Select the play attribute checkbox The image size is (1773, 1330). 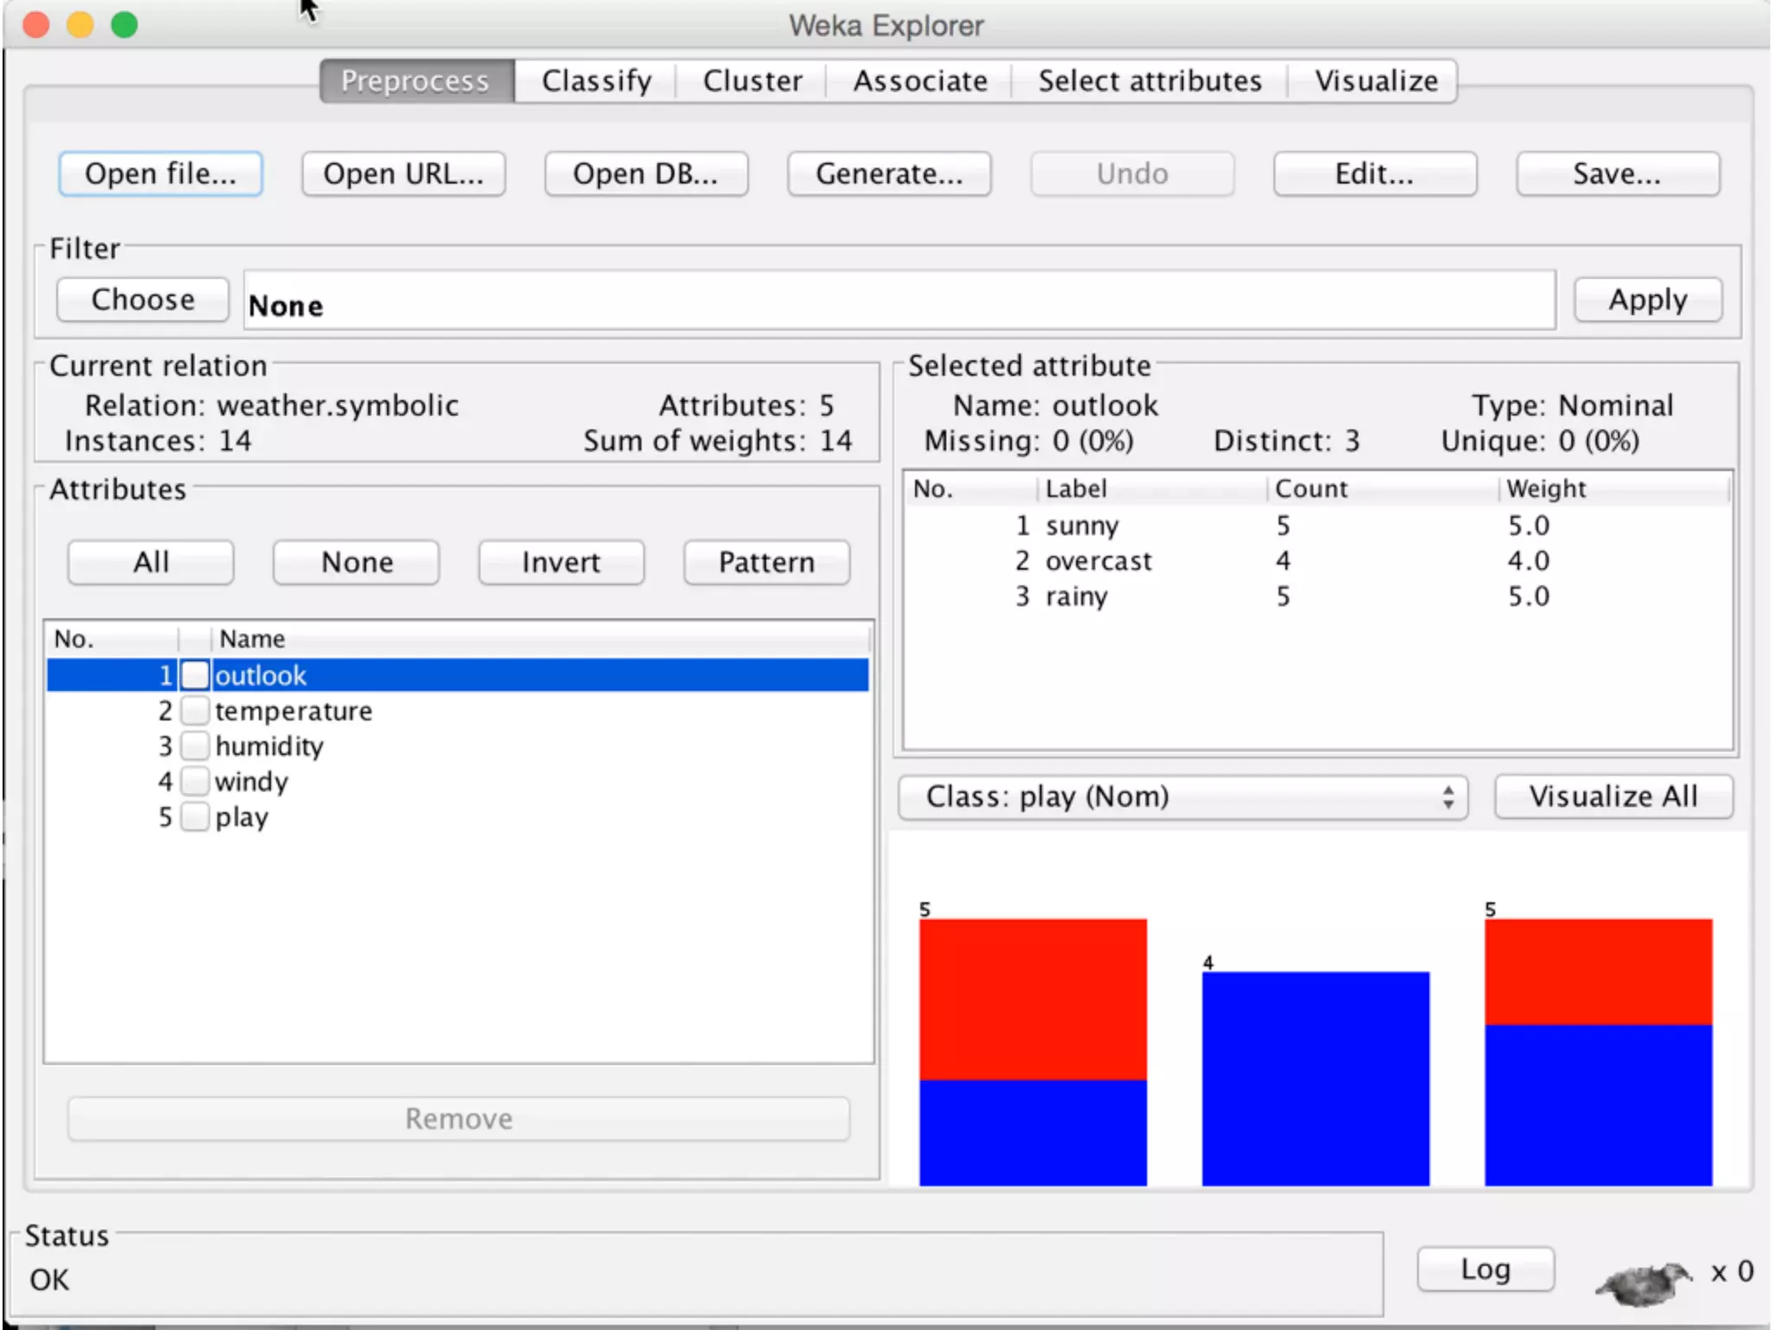(196, 817)
